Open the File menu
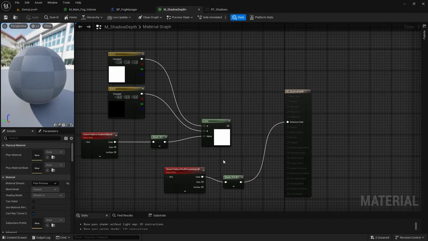Screen dimensions: 428x241 tap(17, 3)
